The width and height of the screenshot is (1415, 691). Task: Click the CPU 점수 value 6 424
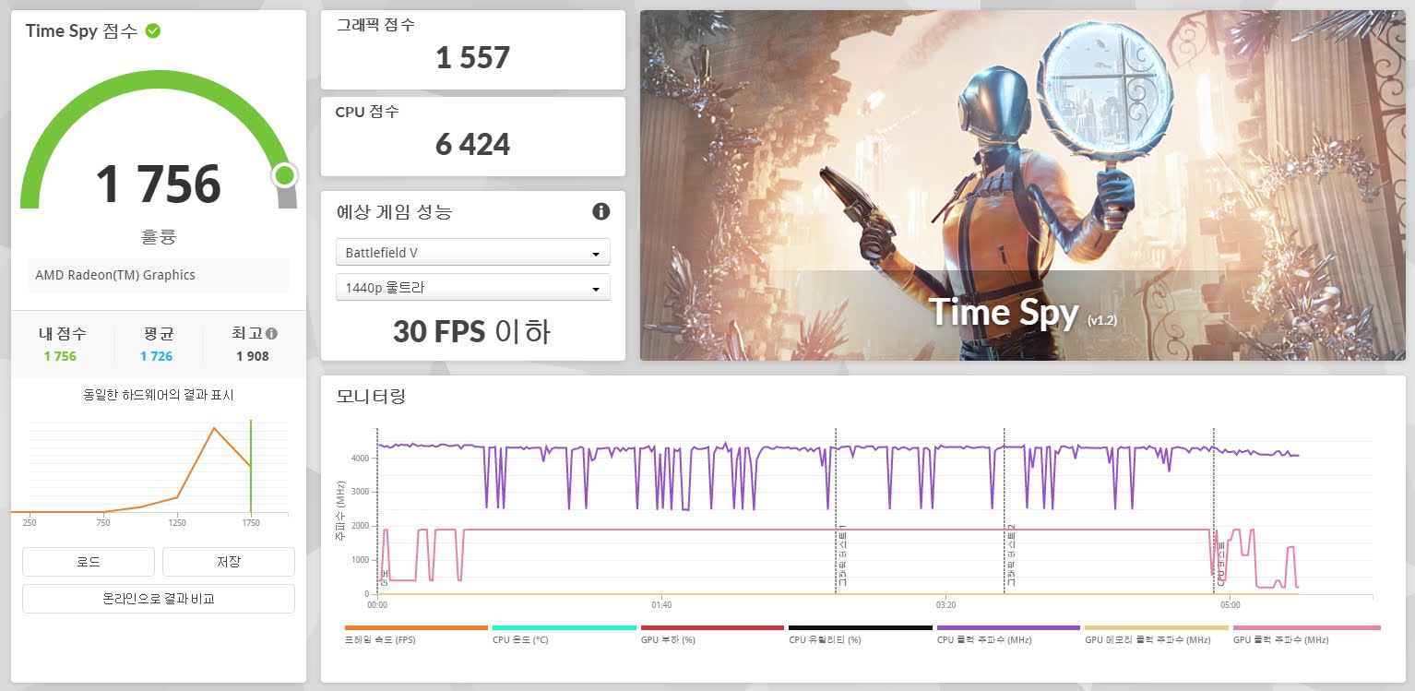pos(472,145)
